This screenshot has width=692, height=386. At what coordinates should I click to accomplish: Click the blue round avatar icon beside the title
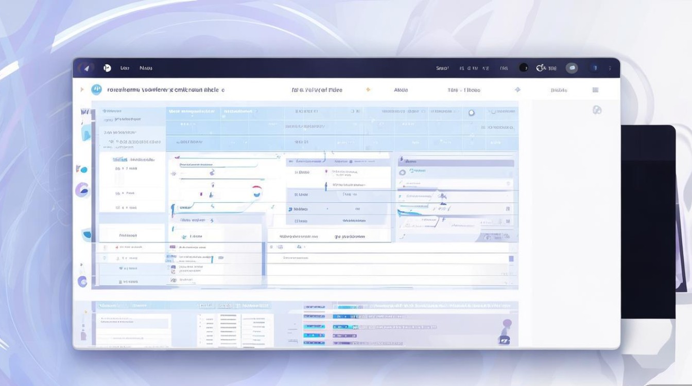click(96, 90)
